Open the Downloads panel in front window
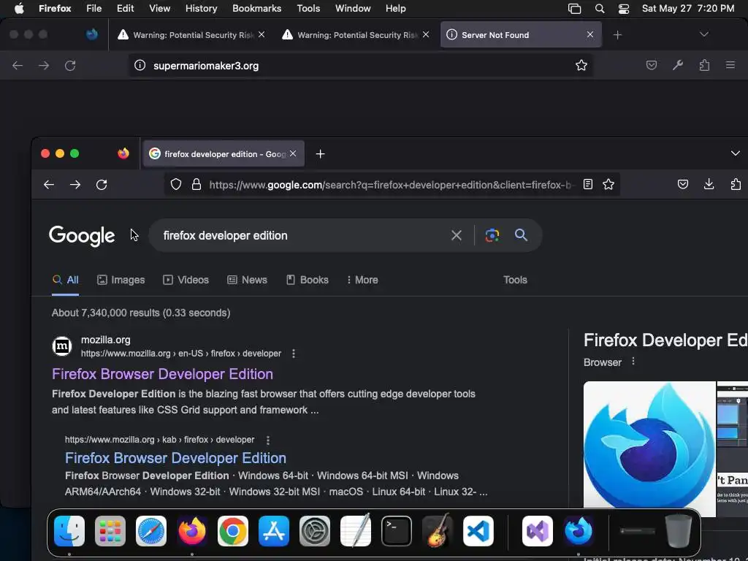Screen dimensions: 748x561 pos(709,184)
